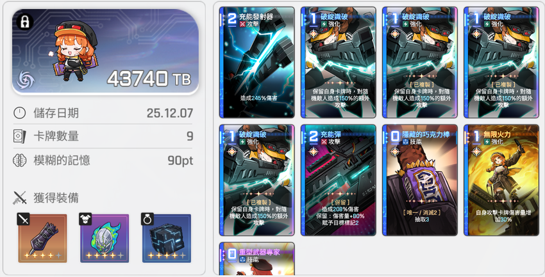
Task: Open the 充能彈 attack card
Action: (338, 180)
